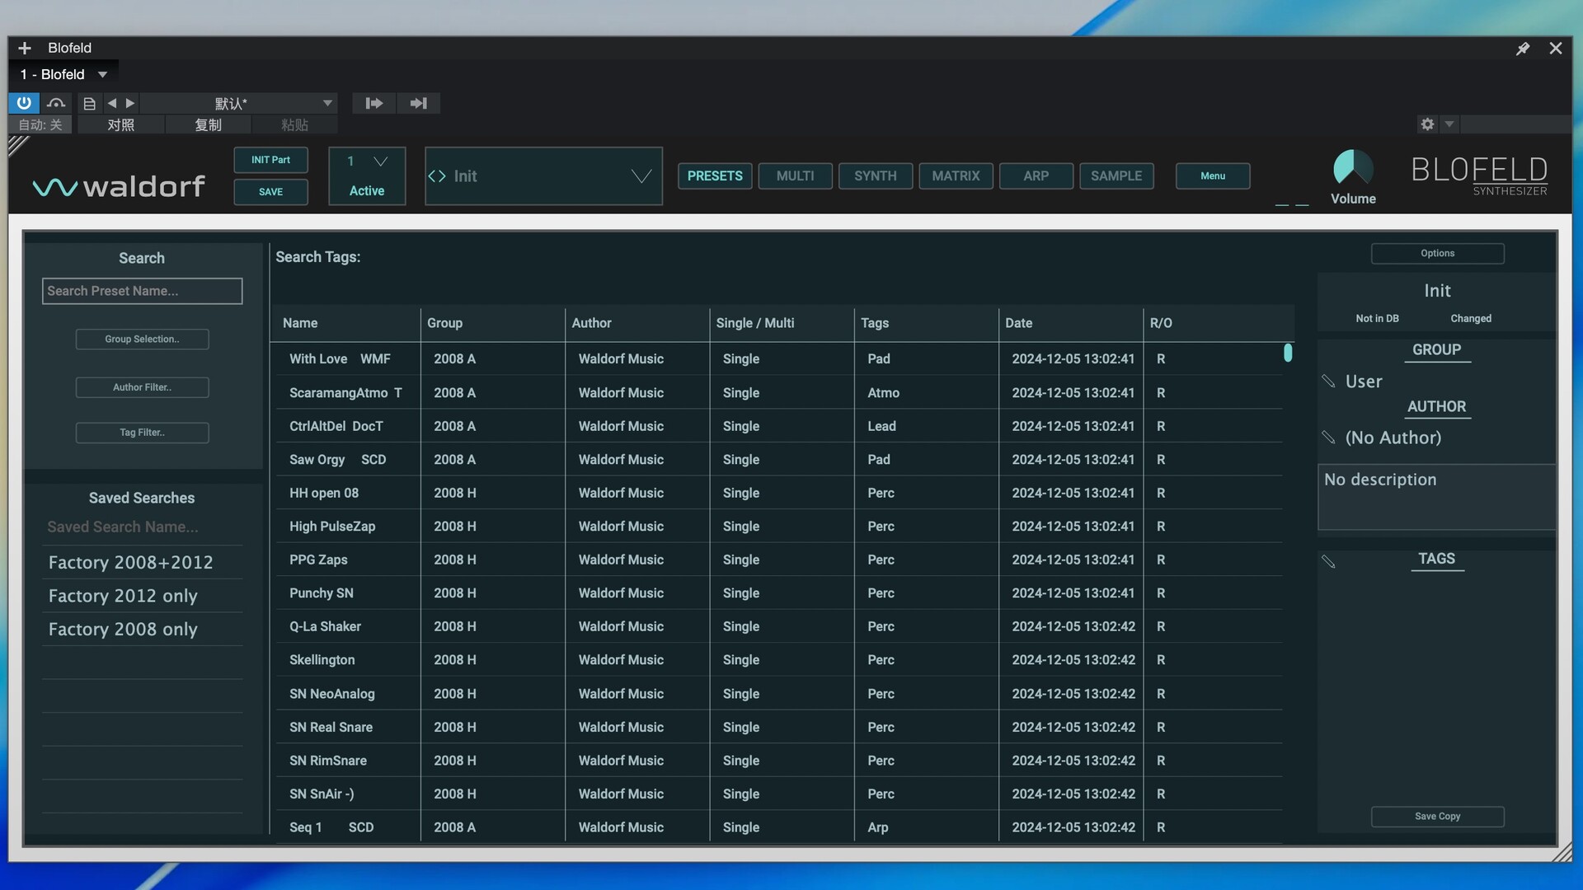This screenshot has width=1583, height=890.
Task: Open the Options button
Action: pyautogui.click(x=1437, y=254)
